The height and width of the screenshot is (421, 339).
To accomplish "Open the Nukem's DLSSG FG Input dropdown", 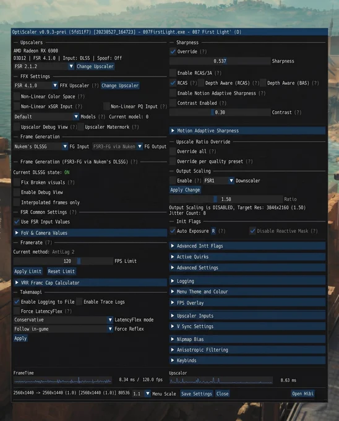I will pos(41,146).
